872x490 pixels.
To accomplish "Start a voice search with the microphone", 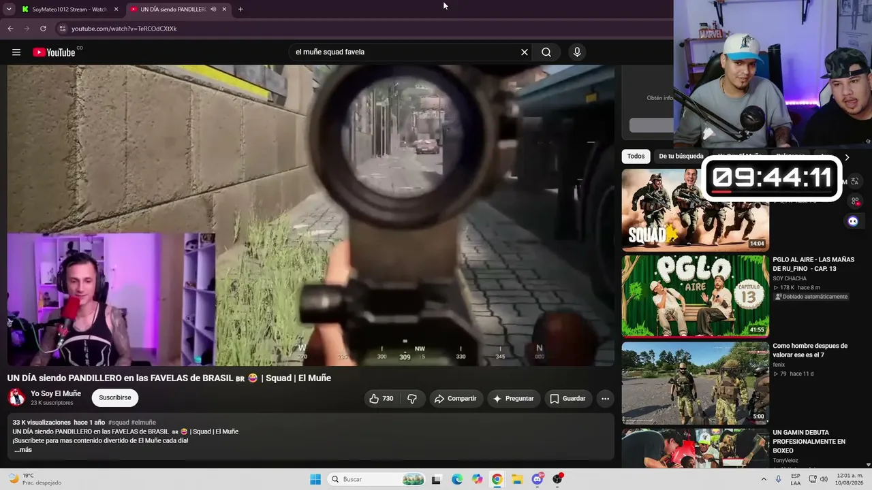I will point(577,52).
